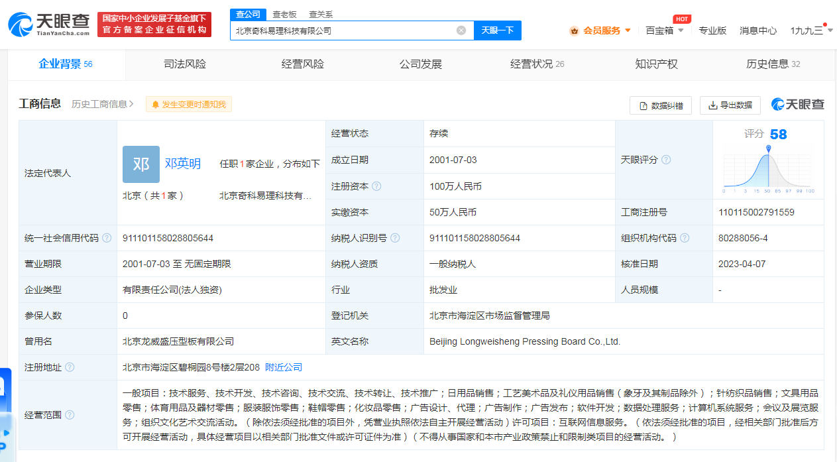837x462 pixels.
Task: Click the 邓 avatar of legal representative
Action: point(141,164)
